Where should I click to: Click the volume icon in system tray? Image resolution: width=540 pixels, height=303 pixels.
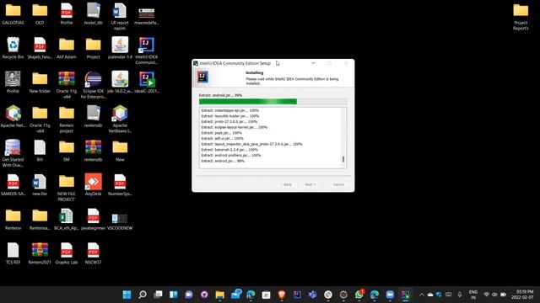494,295
